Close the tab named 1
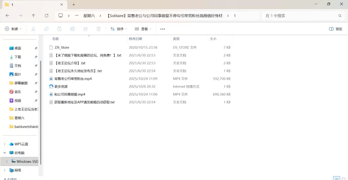The width and height of the screenshot is (348, 180). coord(62,4)
